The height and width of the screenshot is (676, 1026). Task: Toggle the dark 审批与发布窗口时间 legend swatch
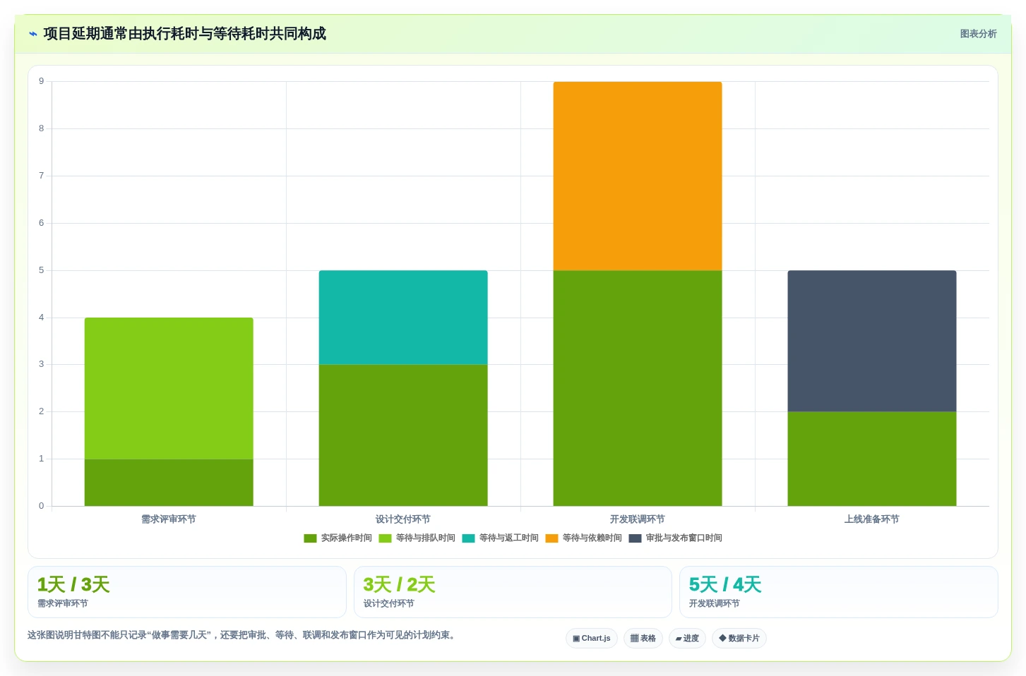click(635, 538)
